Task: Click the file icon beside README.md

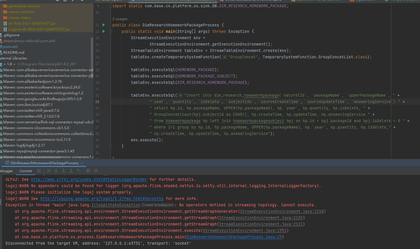Action: coord(1,53)
